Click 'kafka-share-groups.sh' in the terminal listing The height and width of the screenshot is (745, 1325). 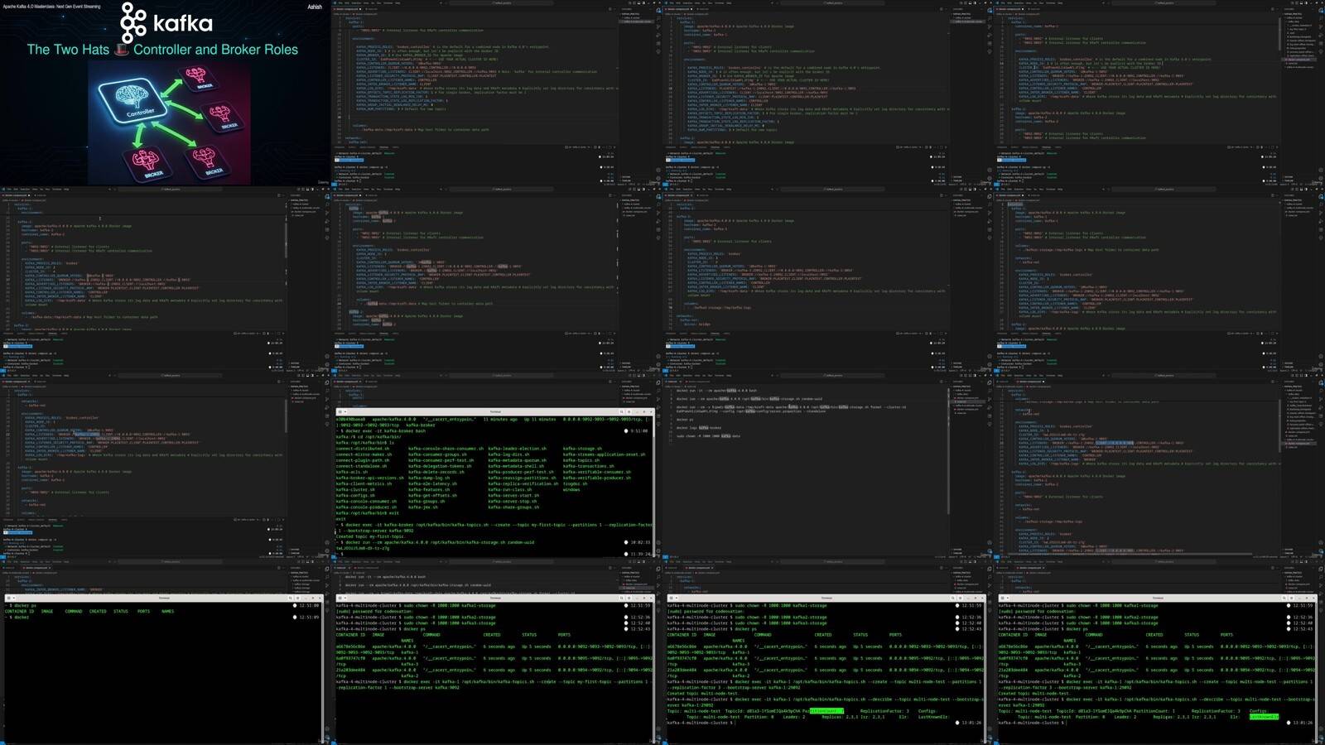[x=513, y=507]
